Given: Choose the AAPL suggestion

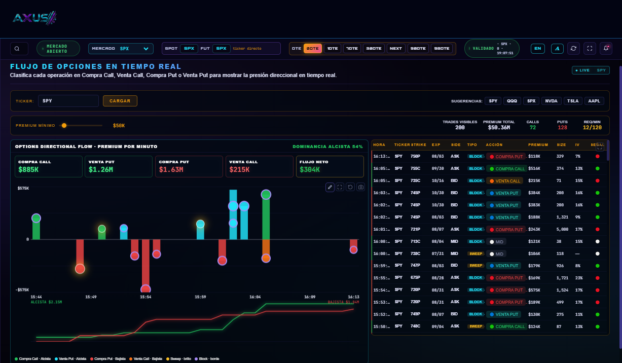Looking at the screenshot, I should (x=594, y=101).
